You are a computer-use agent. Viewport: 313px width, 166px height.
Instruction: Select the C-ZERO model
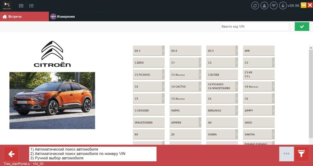(x=149, y=63)
